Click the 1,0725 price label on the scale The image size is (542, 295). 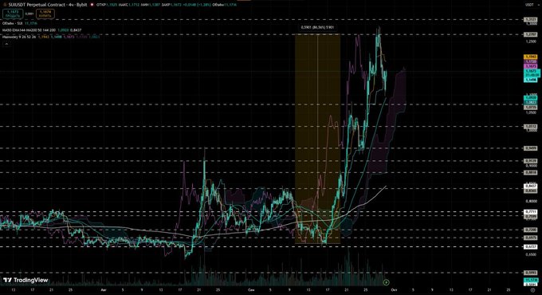coord(531,107)
